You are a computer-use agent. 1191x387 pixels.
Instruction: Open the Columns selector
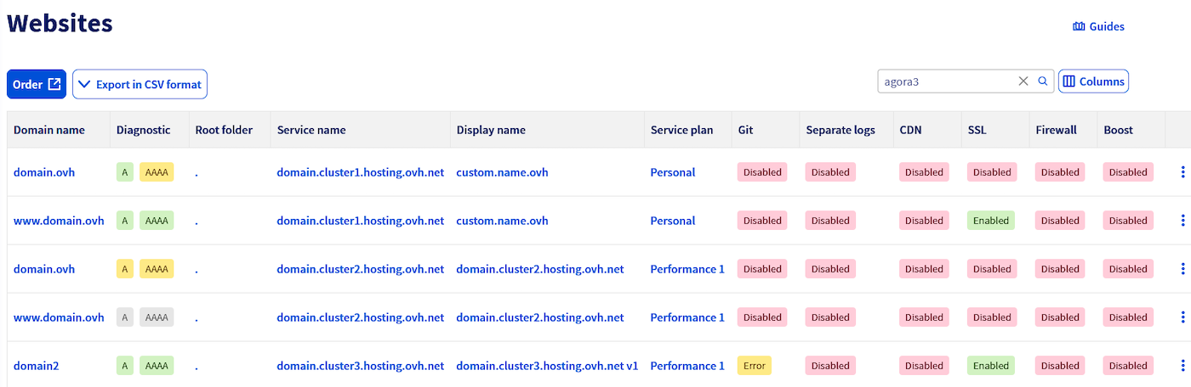[1093, 81]
